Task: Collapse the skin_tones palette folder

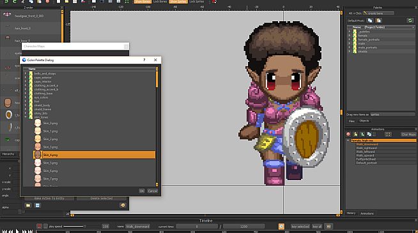Action: [26, 117]
